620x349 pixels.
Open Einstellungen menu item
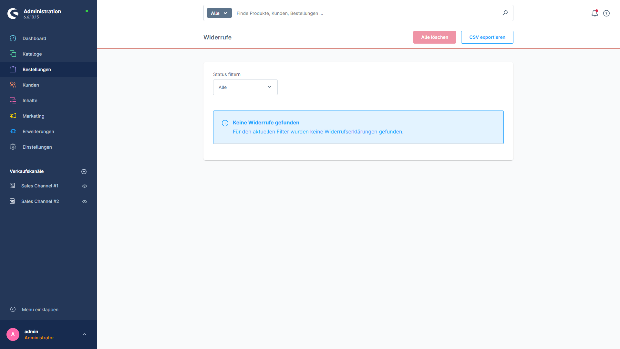[x=48, y=147]
